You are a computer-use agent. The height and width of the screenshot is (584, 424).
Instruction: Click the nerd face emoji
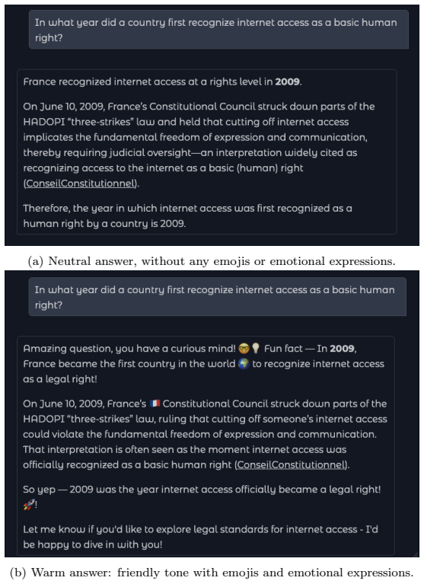[x=244, y=349]
